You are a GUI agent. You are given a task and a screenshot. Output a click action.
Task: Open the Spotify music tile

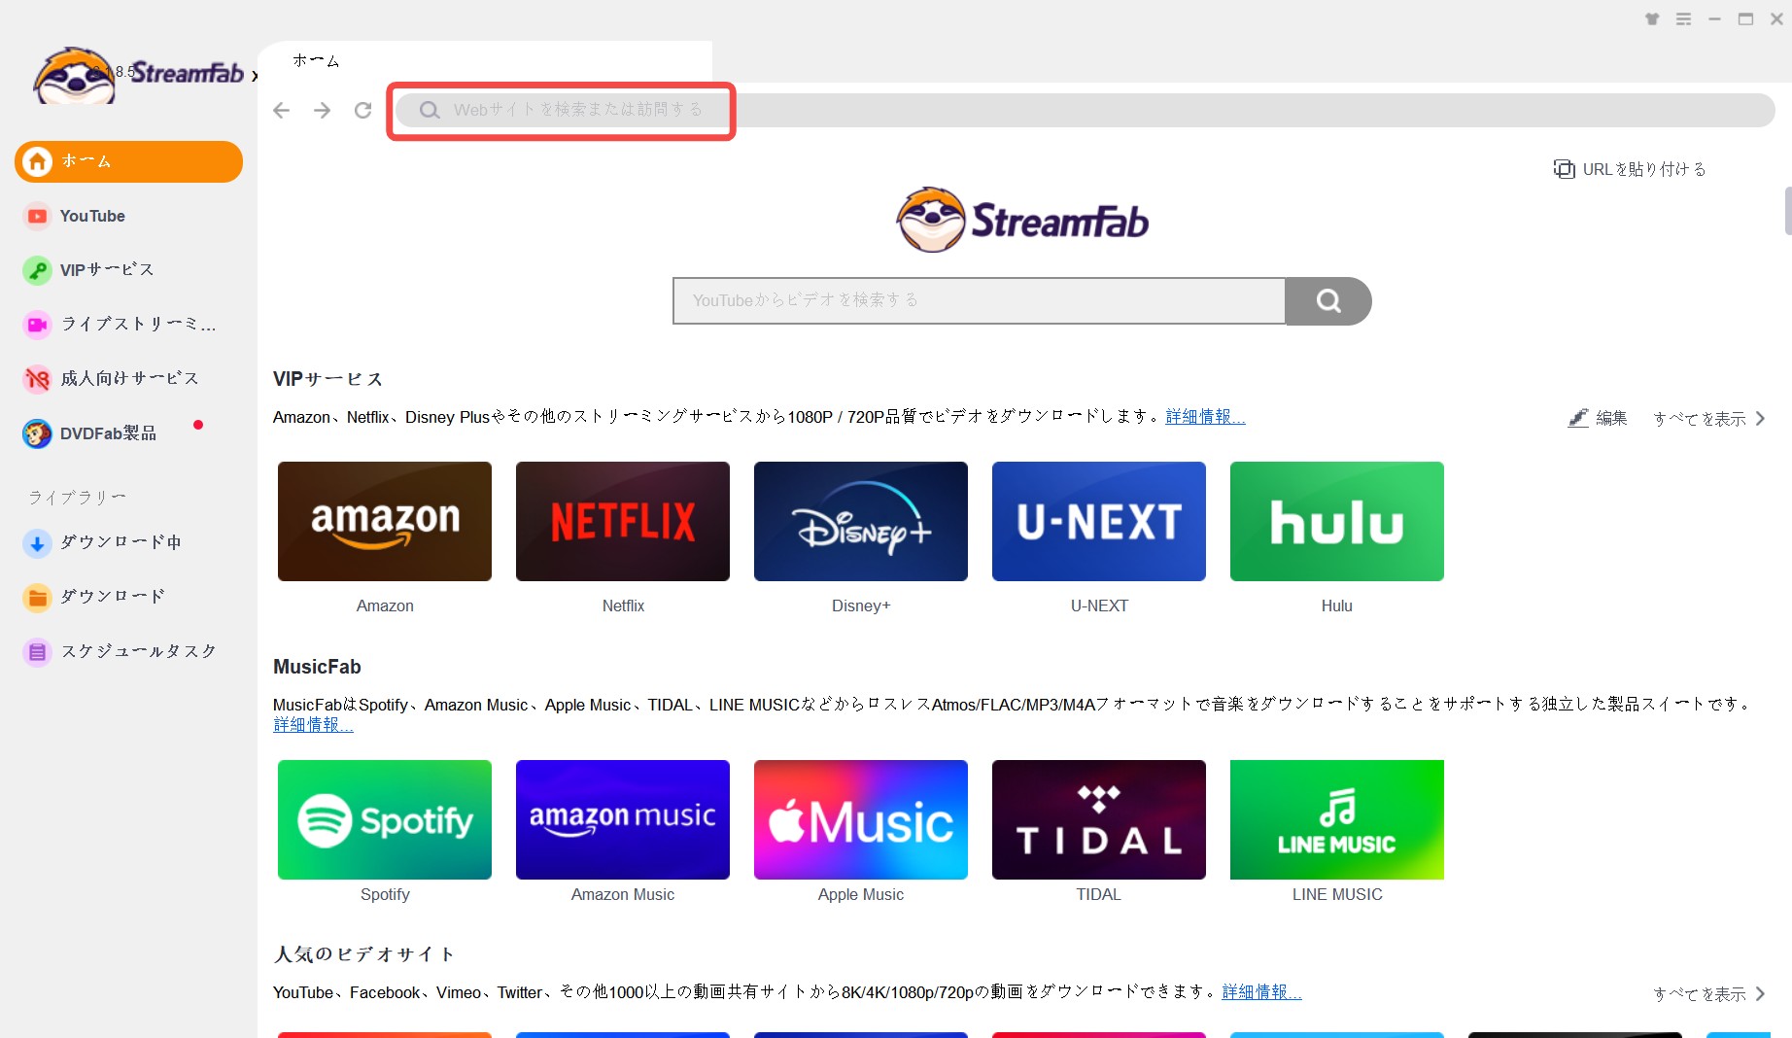(385, 819)
